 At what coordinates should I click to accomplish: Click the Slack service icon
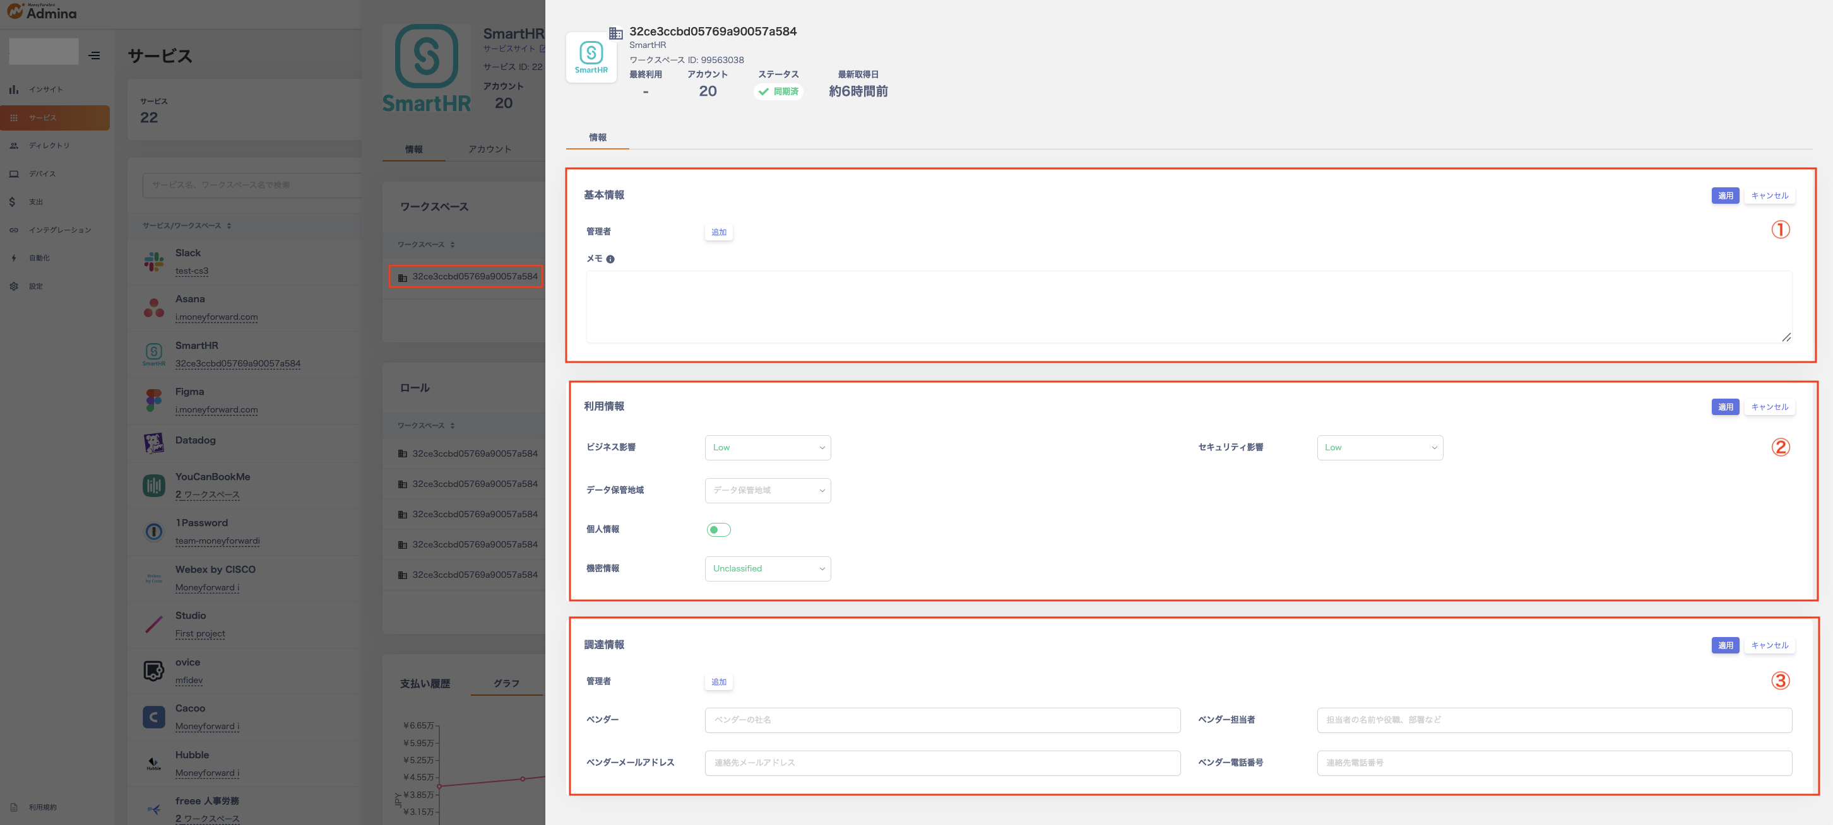coord(154,262)
